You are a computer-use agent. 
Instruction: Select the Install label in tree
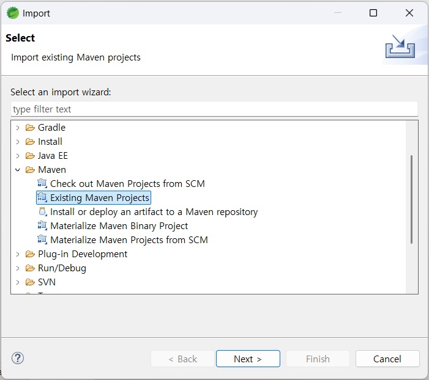(x=50, y=142)
